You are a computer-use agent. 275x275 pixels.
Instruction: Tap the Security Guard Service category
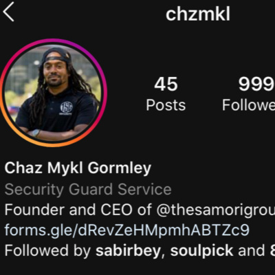click(x=88, y=189)
